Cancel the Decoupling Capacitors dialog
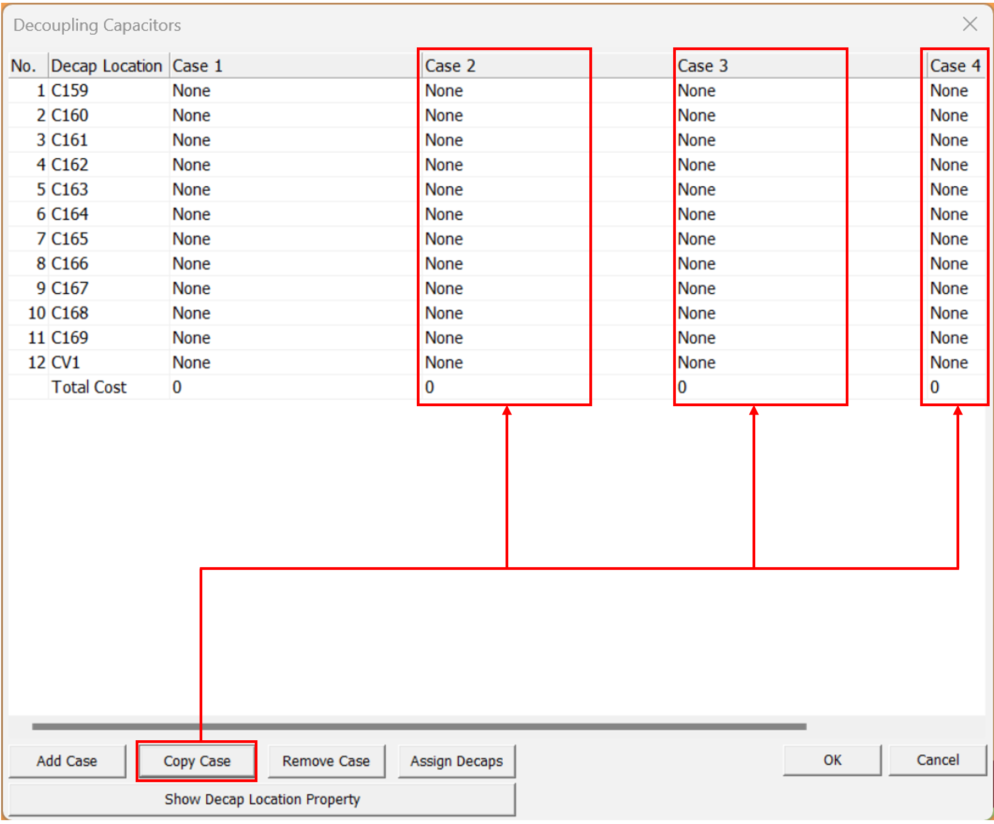 click(x=937, y=760)
